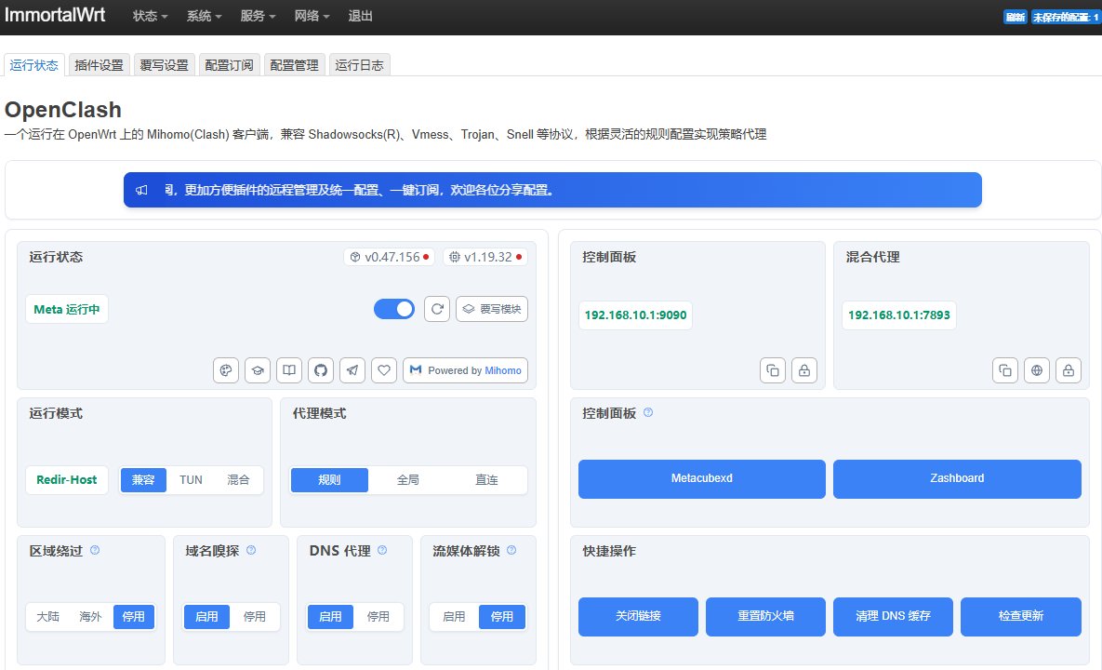Image resolution: width=1102 pixels, height=670 pixels.
Task: Switch to the 覆写设置 tab
Action: coord(164,65)
